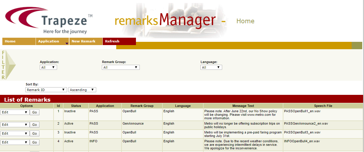The width and height of the screenshot is (364, 152).
Task: Click Go button for remark 2
Action: [34, 125]
